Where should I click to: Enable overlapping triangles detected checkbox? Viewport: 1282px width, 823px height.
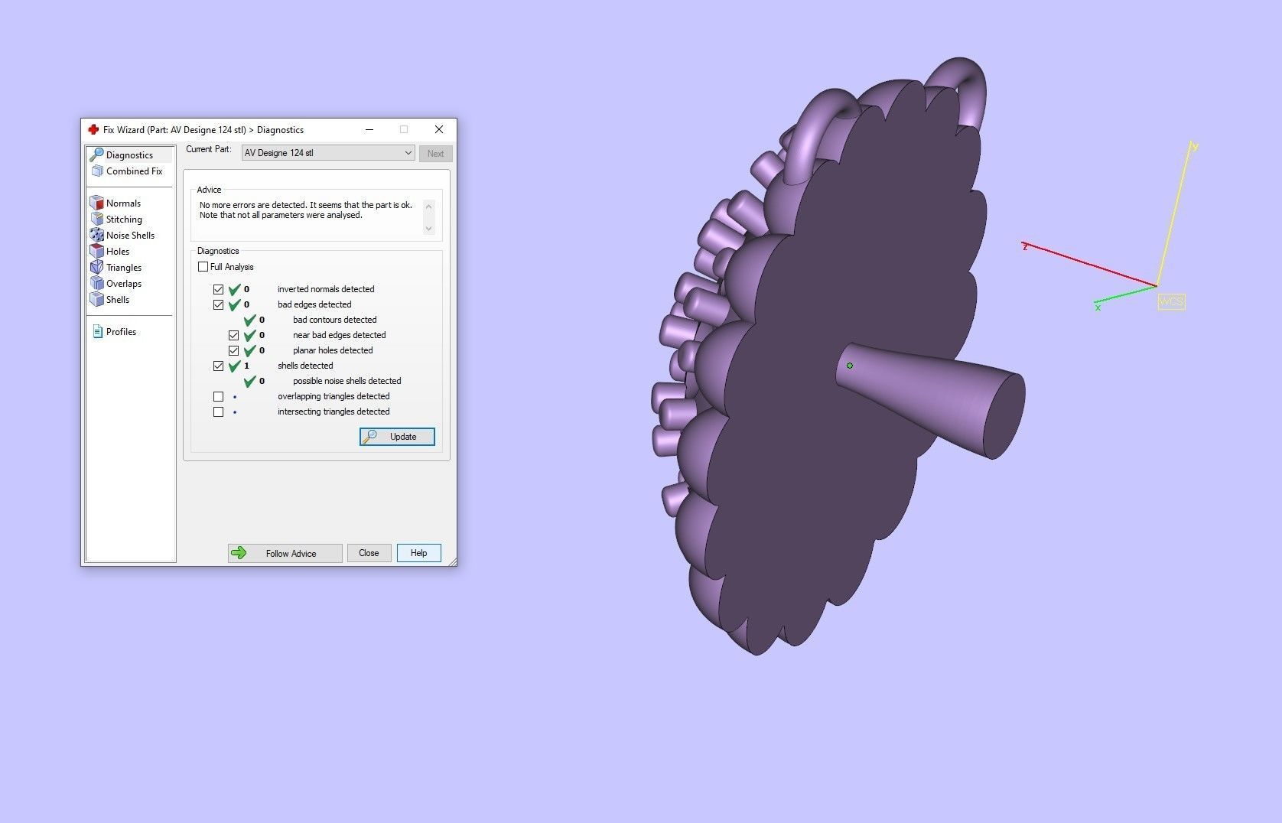218,396
